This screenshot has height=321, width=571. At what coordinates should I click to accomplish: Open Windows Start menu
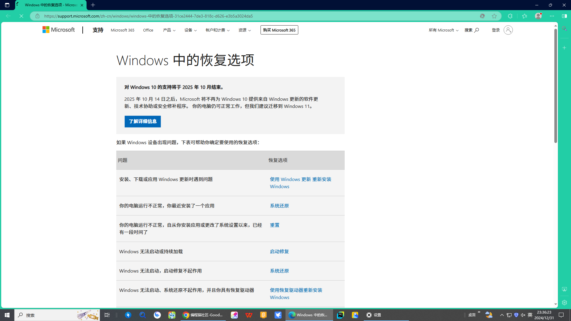[x=7, y=315]
